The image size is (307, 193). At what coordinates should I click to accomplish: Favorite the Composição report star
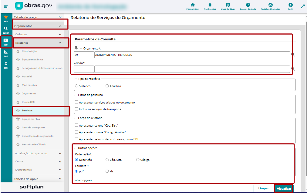point(18,51)
